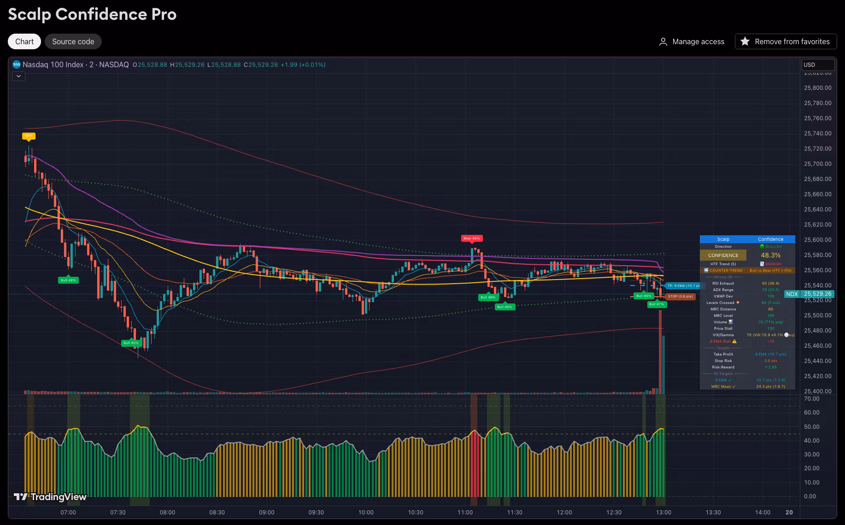Click the BEARISH chart icon cell in table
The height and width of the screenshot is (525, 845).
(x=770, y=264)
